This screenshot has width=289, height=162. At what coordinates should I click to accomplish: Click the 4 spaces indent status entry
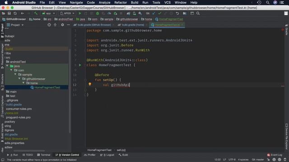[x=243, y=160]
